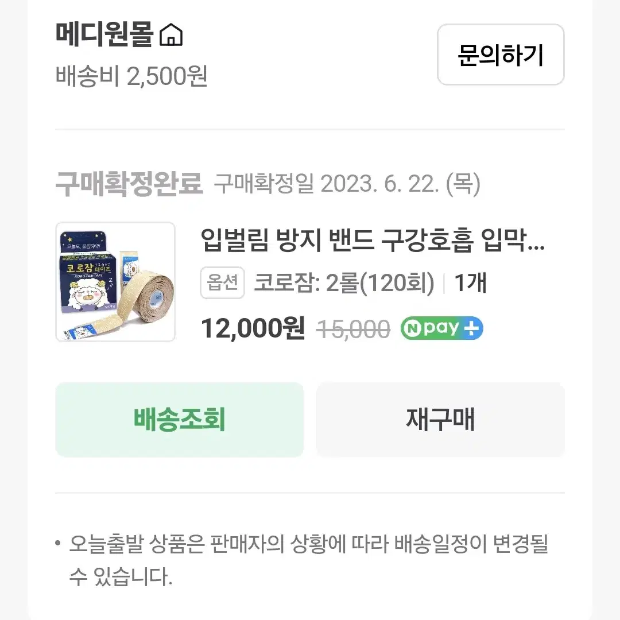Click the 구매확정일 2023. 6. 22. date
Image resolution: width=620 pixels, height=620 pixels.
click(x=347, y=184)
